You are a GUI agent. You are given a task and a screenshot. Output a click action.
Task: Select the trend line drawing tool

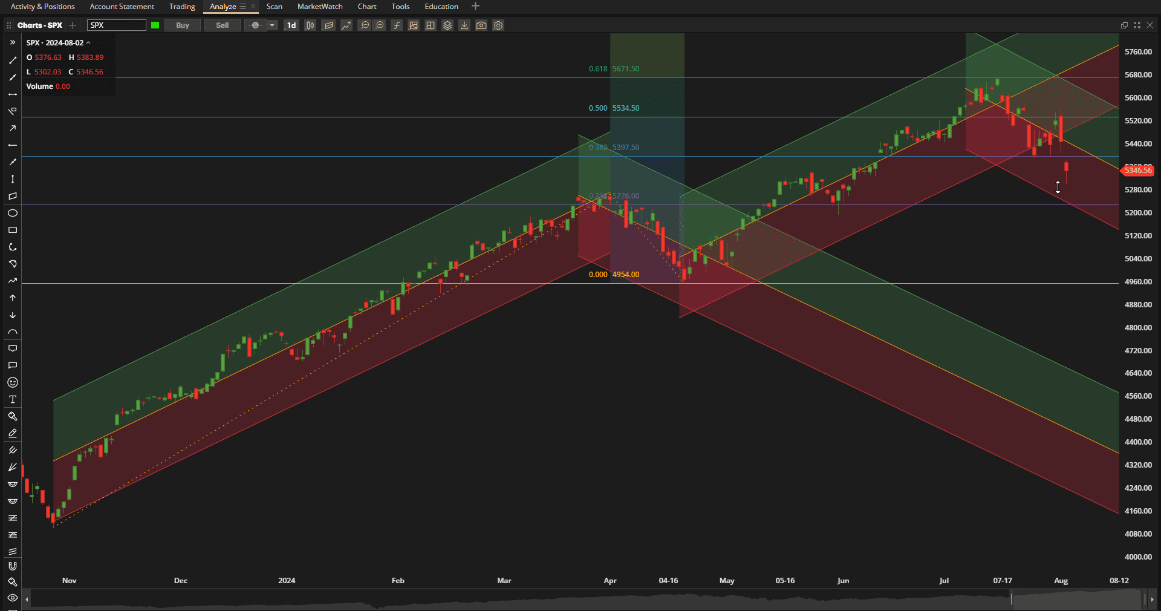[12, 60]
